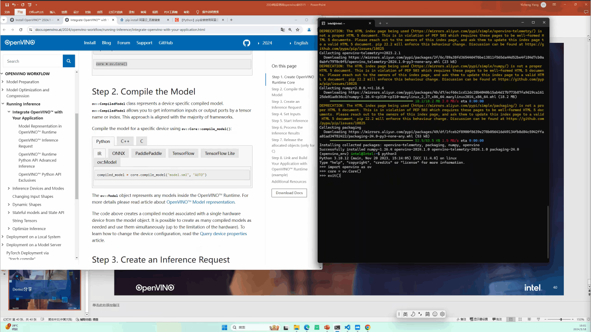Viewport: 591px width, 332px height.
Task: Expand Deployment on a Local System
Action: point(3,237)
